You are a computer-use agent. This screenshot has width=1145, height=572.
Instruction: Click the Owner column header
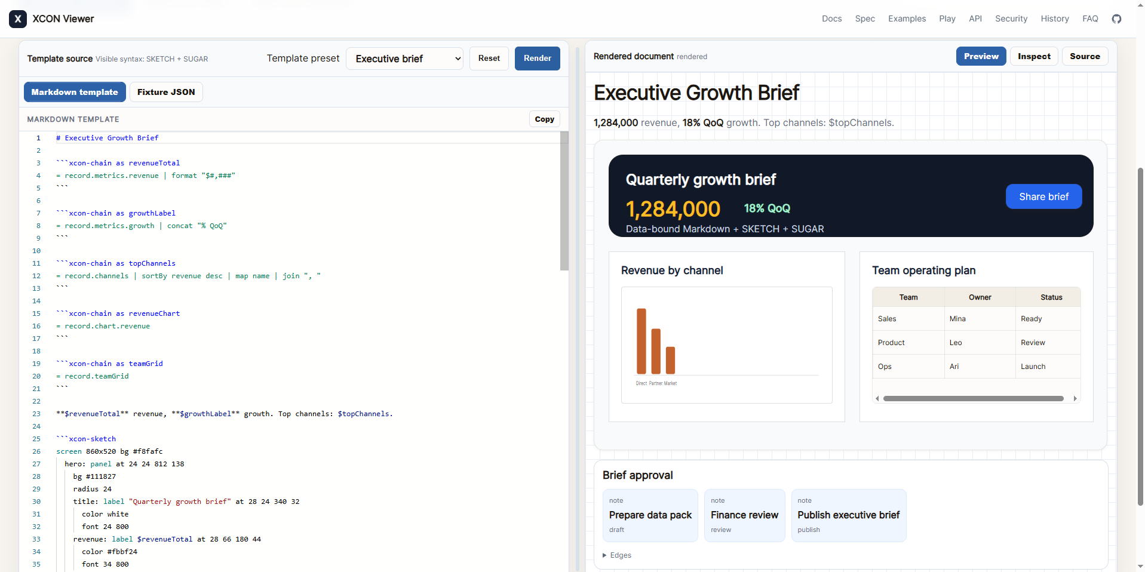pyautogui.click(x=980, y=297)
